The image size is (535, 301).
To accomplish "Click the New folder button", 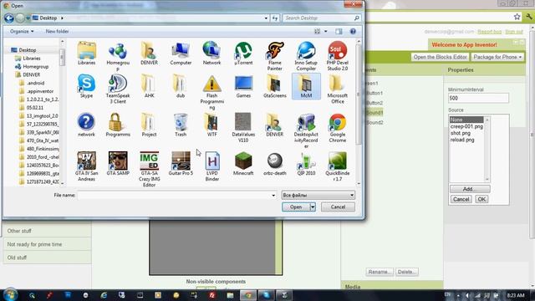I will [57, 31].
